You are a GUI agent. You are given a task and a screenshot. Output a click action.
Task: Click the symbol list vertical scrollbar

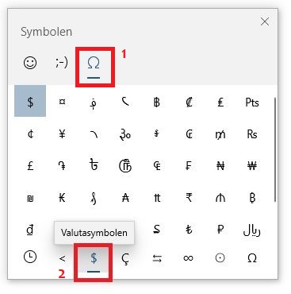click(274, 149)
